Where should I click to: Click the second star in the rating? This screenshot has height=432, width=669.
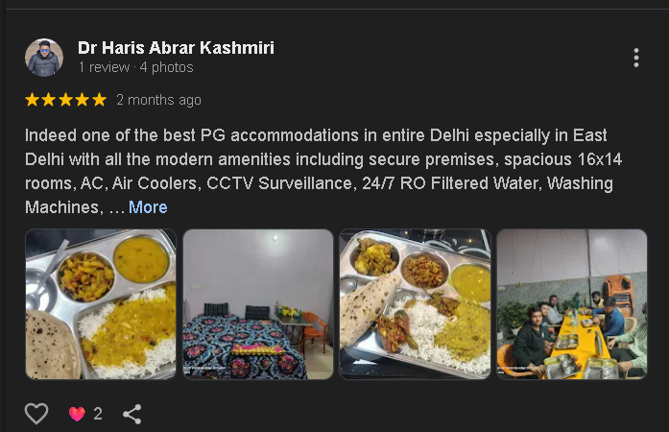49,100
